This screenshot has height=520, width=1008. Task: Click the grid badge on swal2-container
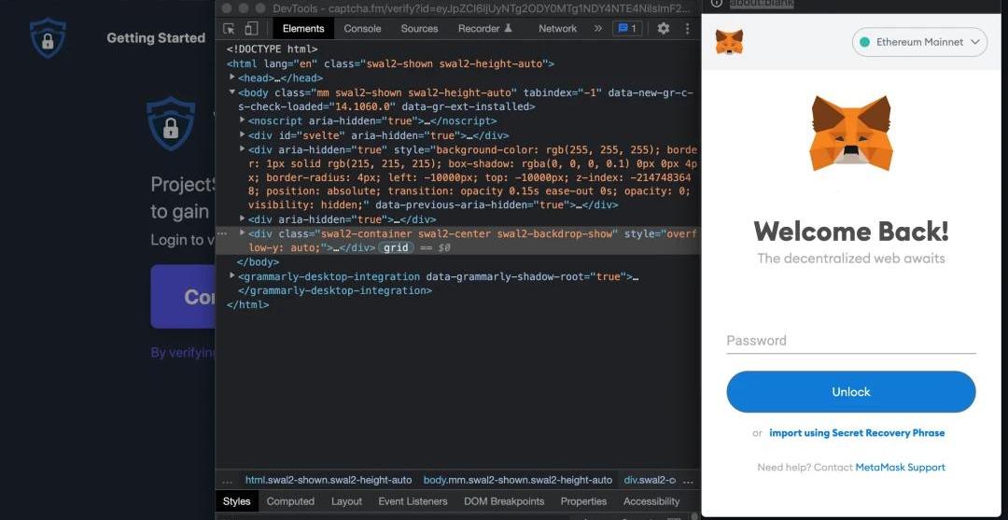pos(396,248)
